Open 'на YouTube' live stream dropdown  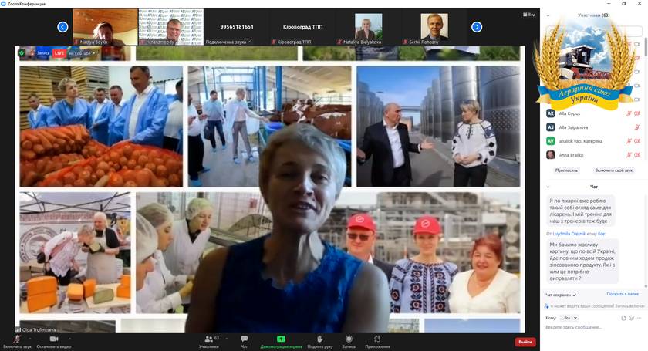[82, 53]
